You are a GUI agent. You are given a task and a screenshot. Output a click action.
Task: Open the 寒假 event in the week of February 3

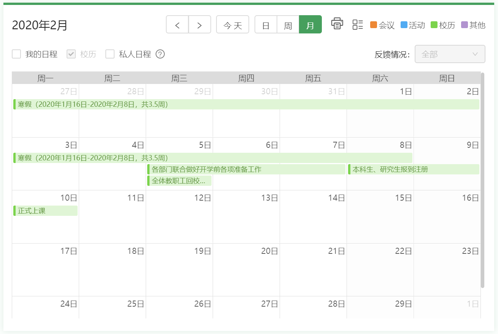(213, 158)
